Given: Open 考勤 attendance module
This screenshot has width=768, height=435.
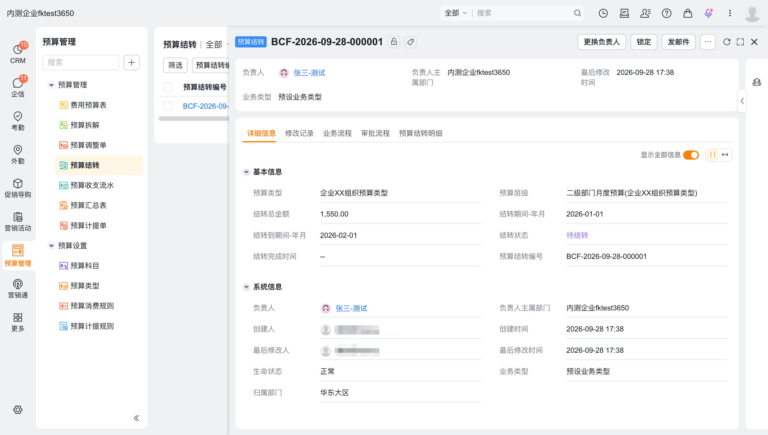Looking at the screenshot, I should coord(18,121).
